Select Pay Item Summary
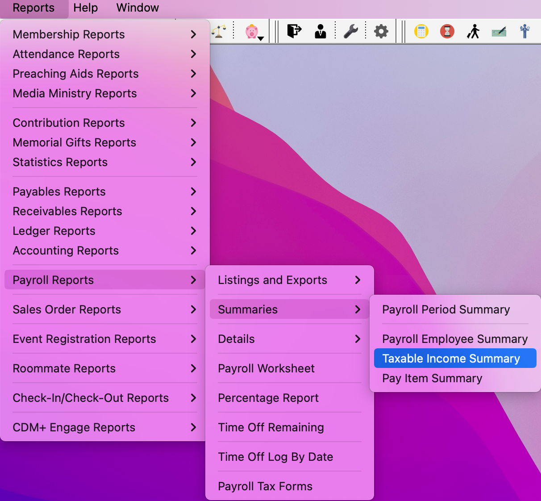This screenshot has width=541, height=501. [x=432, y=378]
